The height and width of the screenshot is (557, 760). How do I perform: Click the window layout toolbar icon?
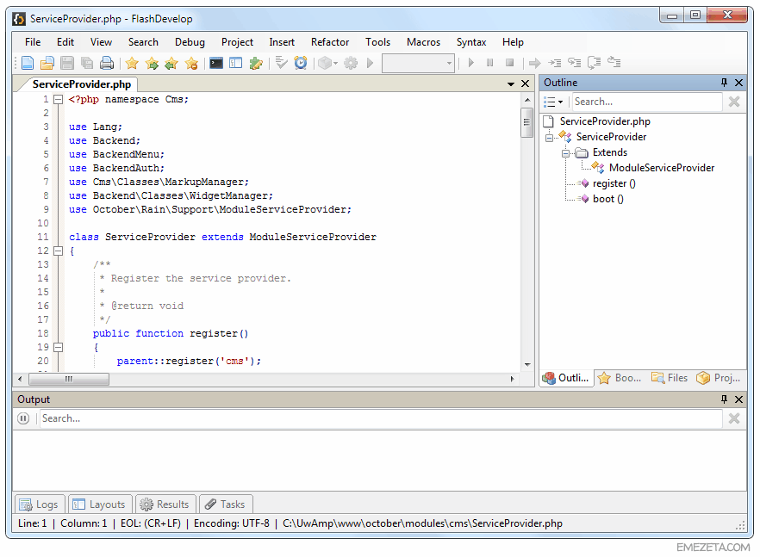point(235,63)
